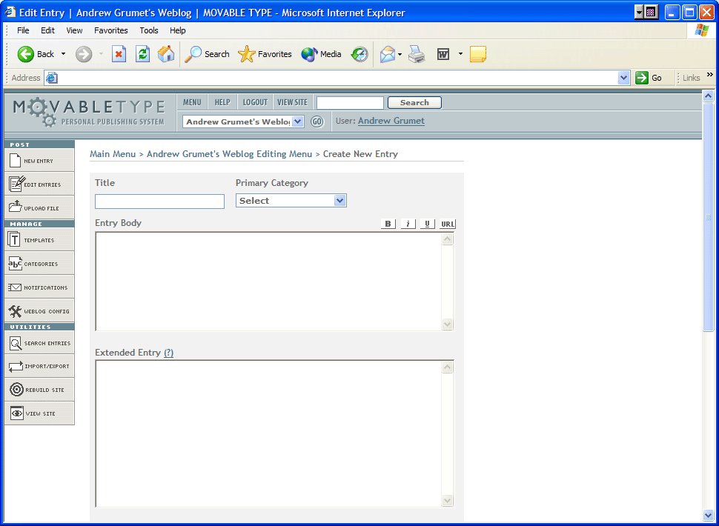Expand the dropdown arrow next to Word icon
The width and height of the screenshot is (719, 526).
point(460,54)
